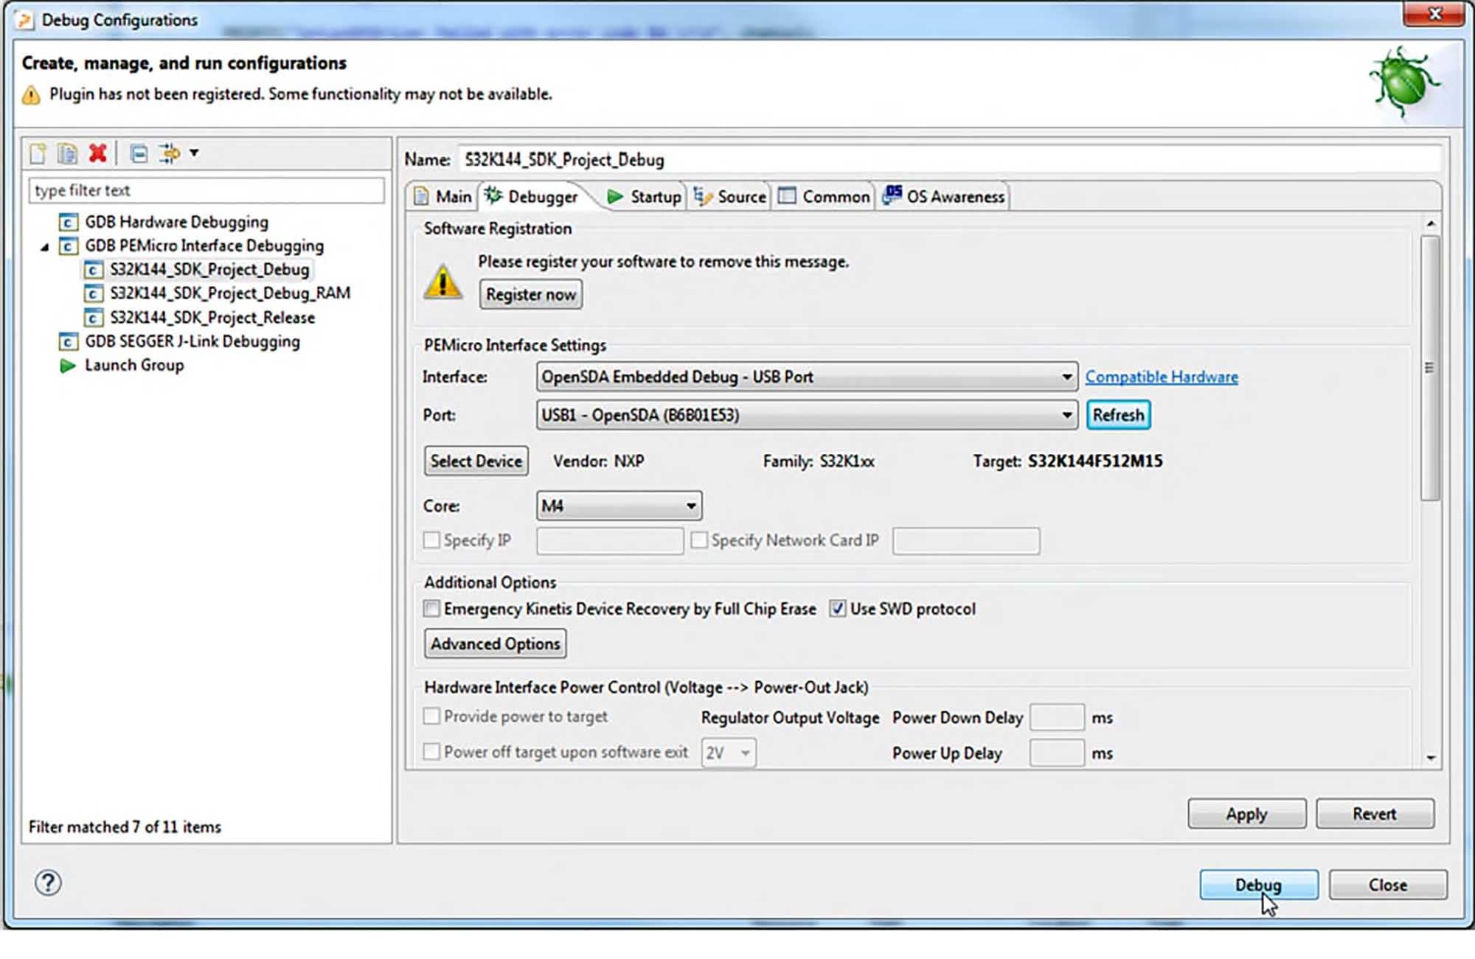Select GDB SEGGER J-Link Debugging item

coord(192,341)
